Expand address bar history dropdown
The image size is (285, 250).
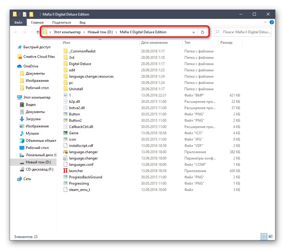point(194,32)
